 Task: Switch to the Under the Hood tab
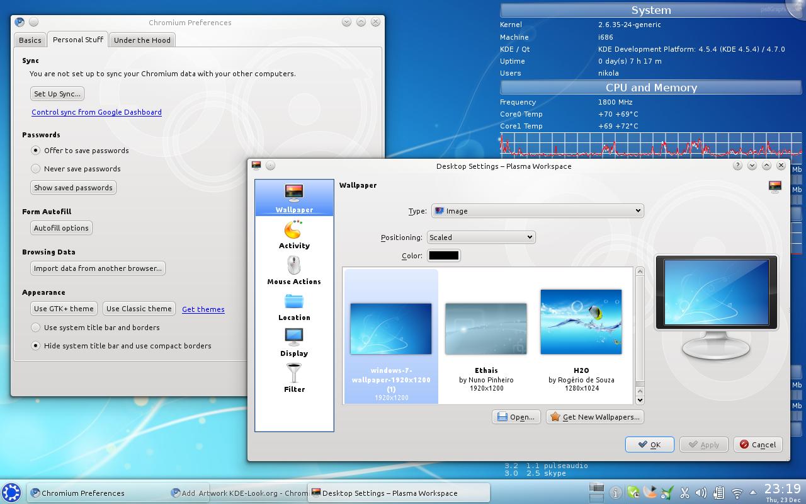(142, 40)
